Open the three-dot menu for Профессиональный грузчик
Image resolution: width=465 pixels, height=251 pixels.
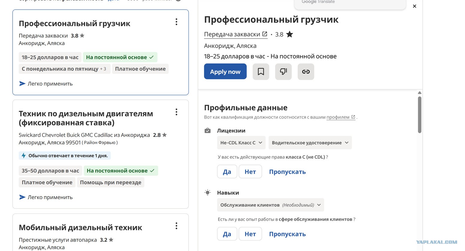click(176, 22)
